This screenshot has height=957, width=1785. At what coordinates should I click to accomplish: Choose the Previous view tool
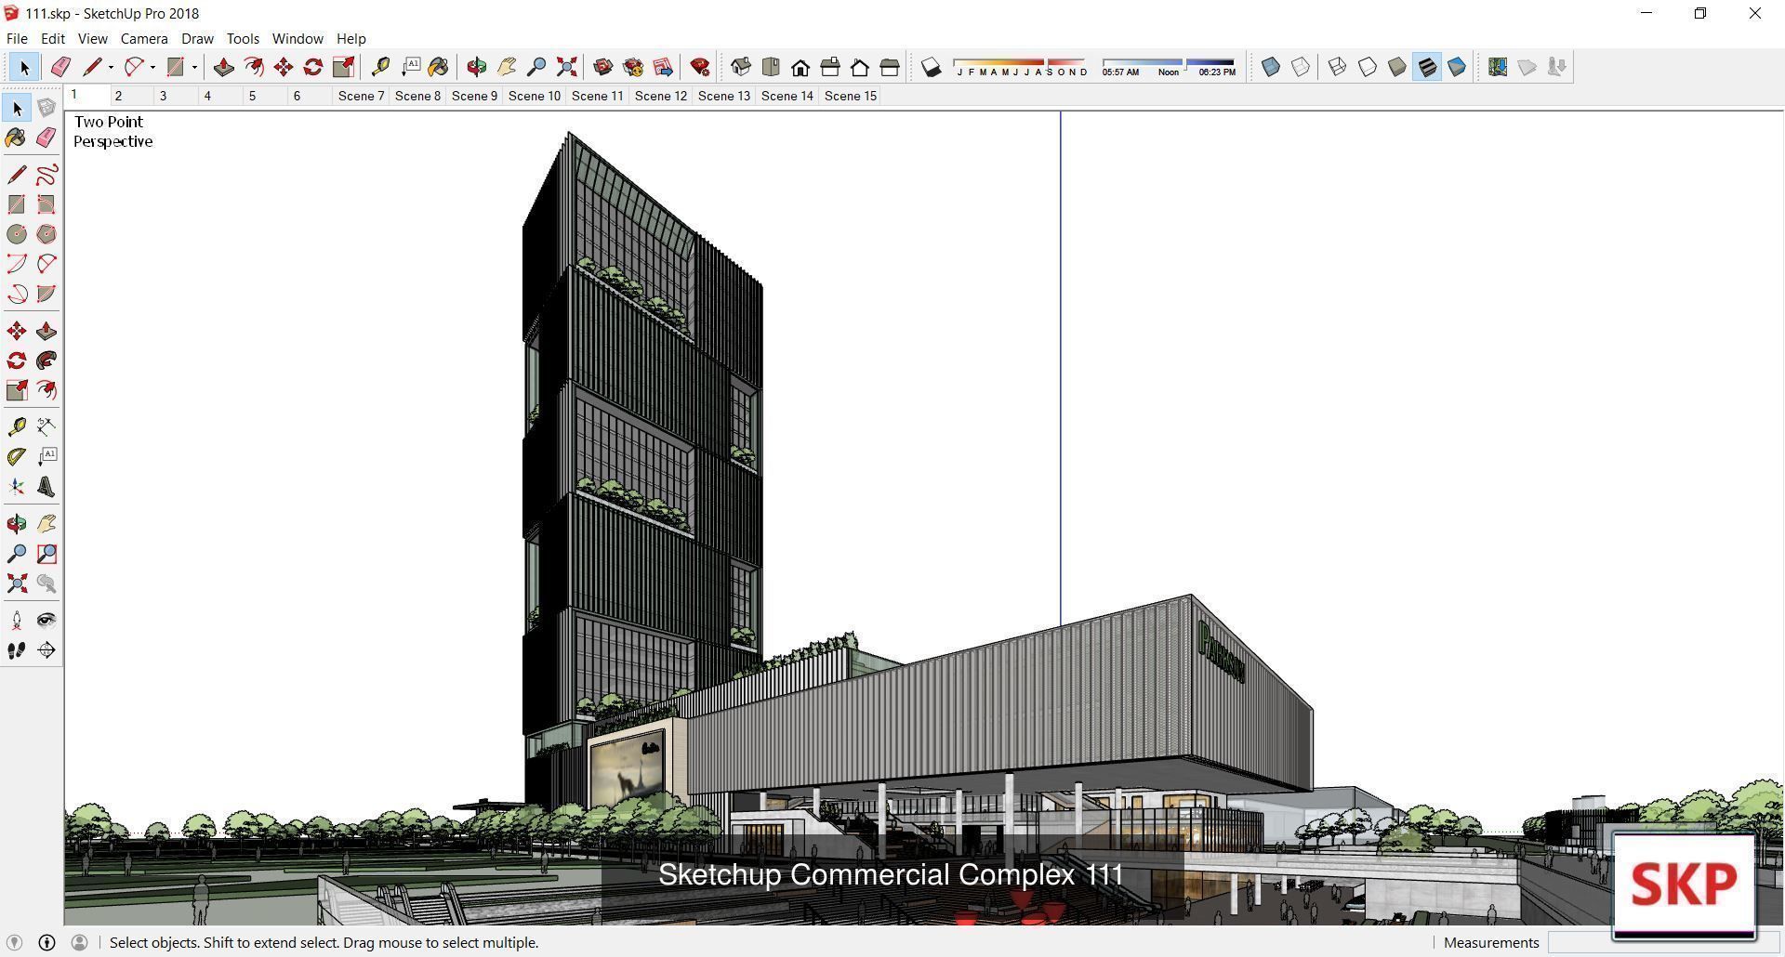[x=46, y=583]
